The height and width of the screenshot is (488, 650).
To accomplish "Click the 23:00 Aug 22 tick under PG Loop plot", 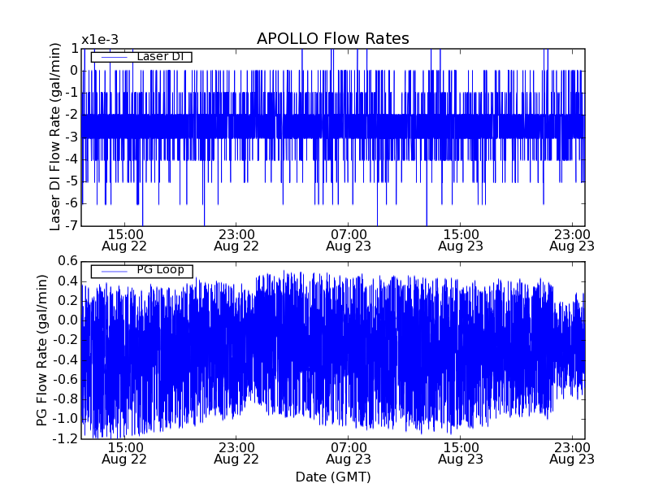I will (236, 452).
